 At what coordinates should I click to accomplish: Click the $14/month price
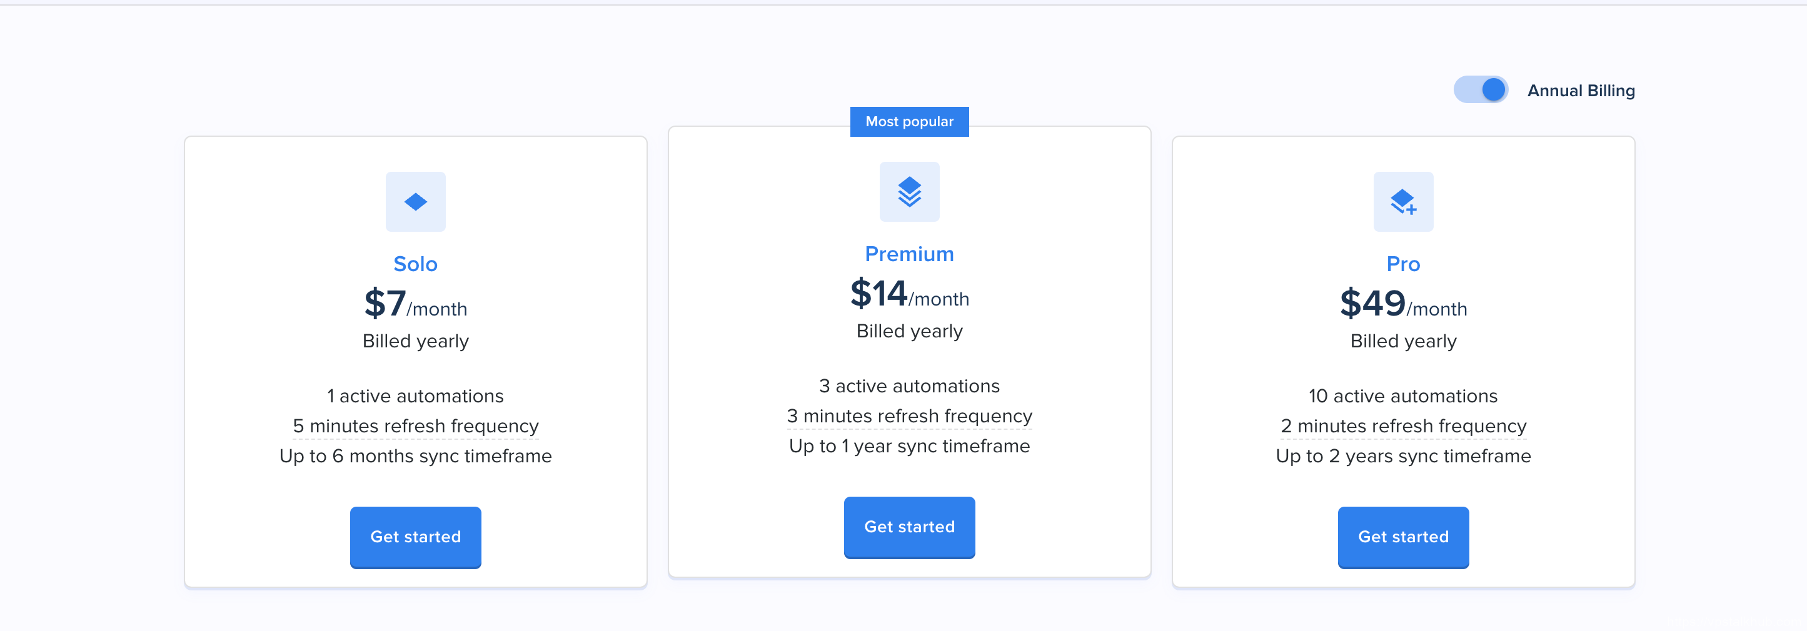909,294
